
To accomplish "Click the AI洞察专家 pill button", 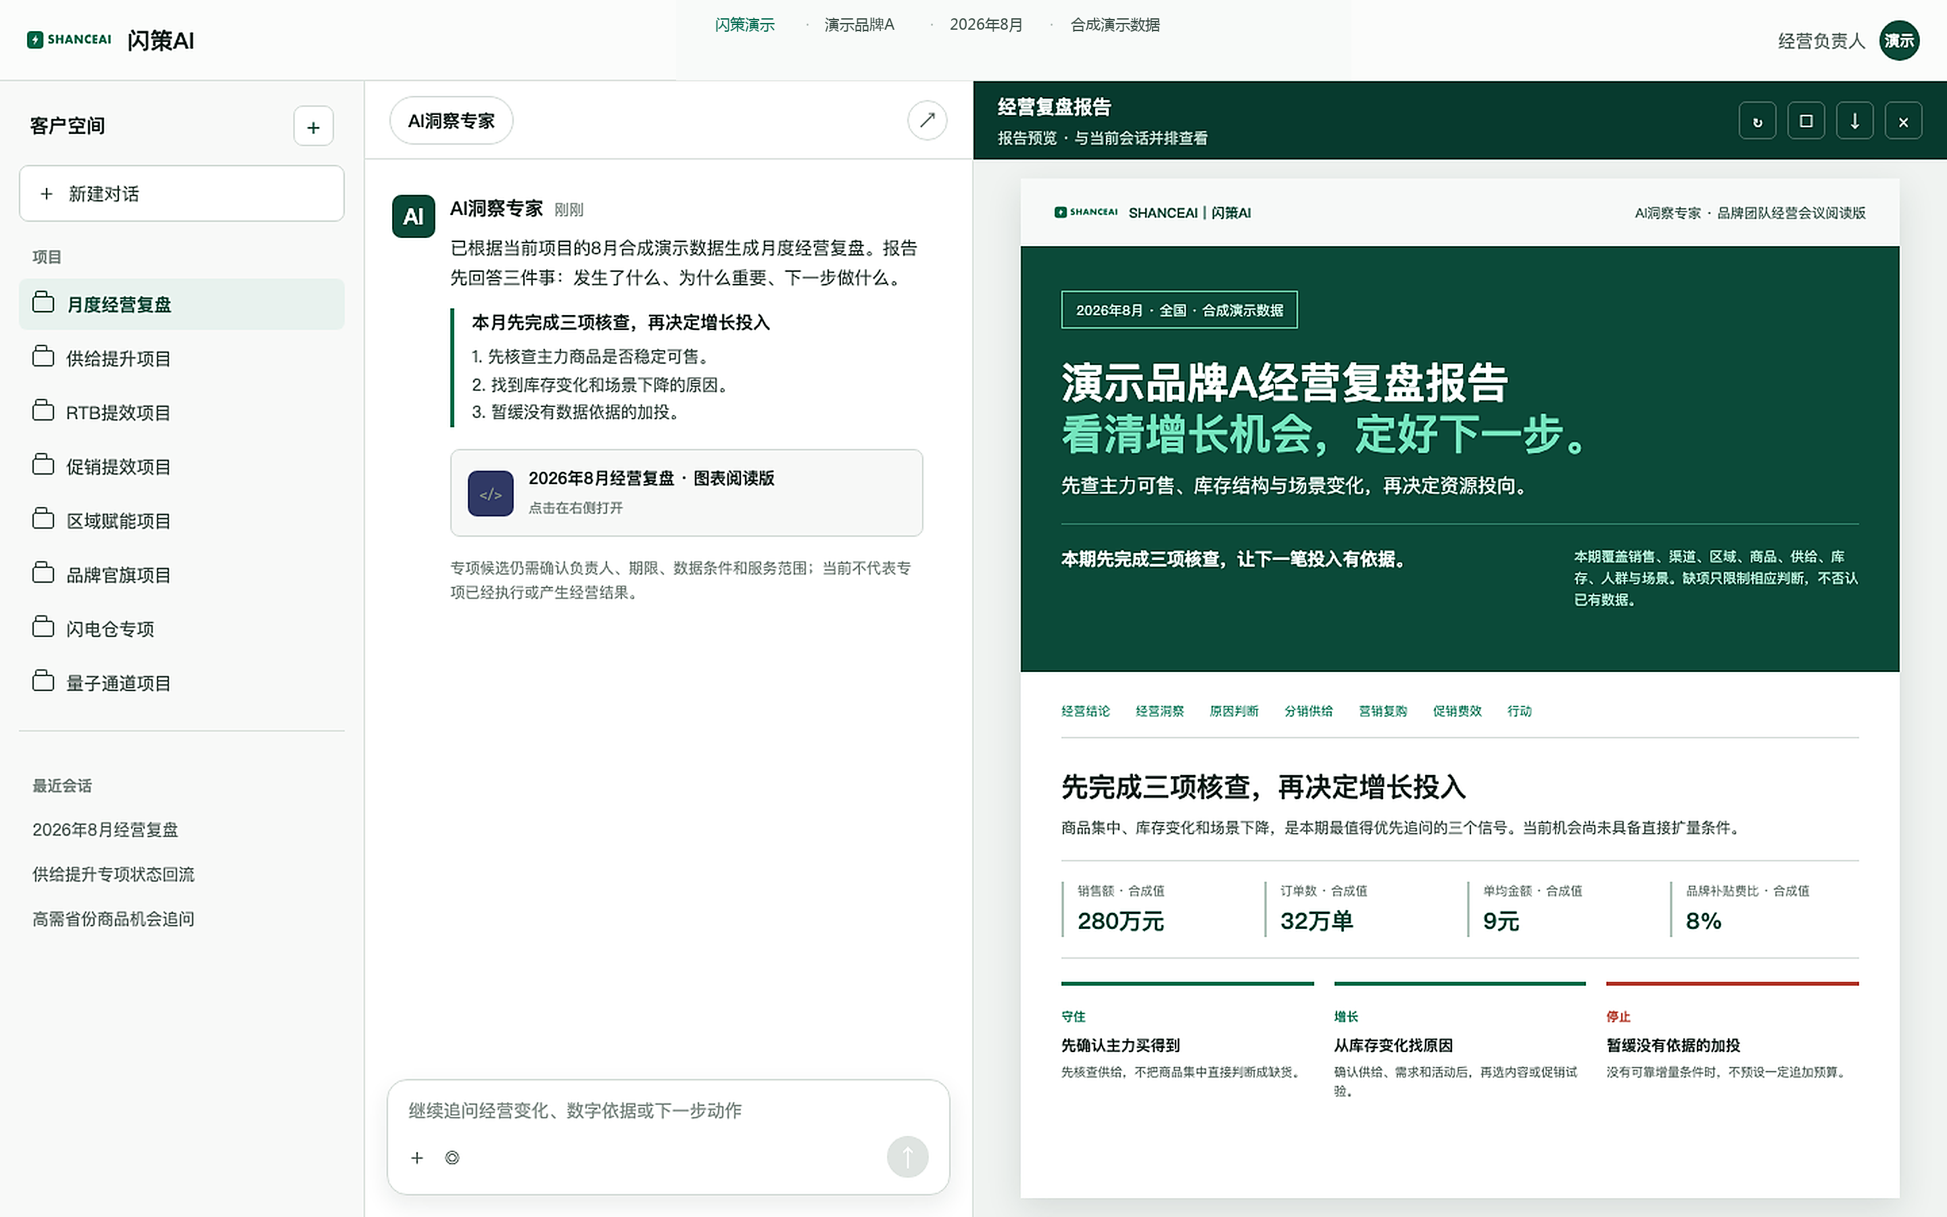I will 452,121.
